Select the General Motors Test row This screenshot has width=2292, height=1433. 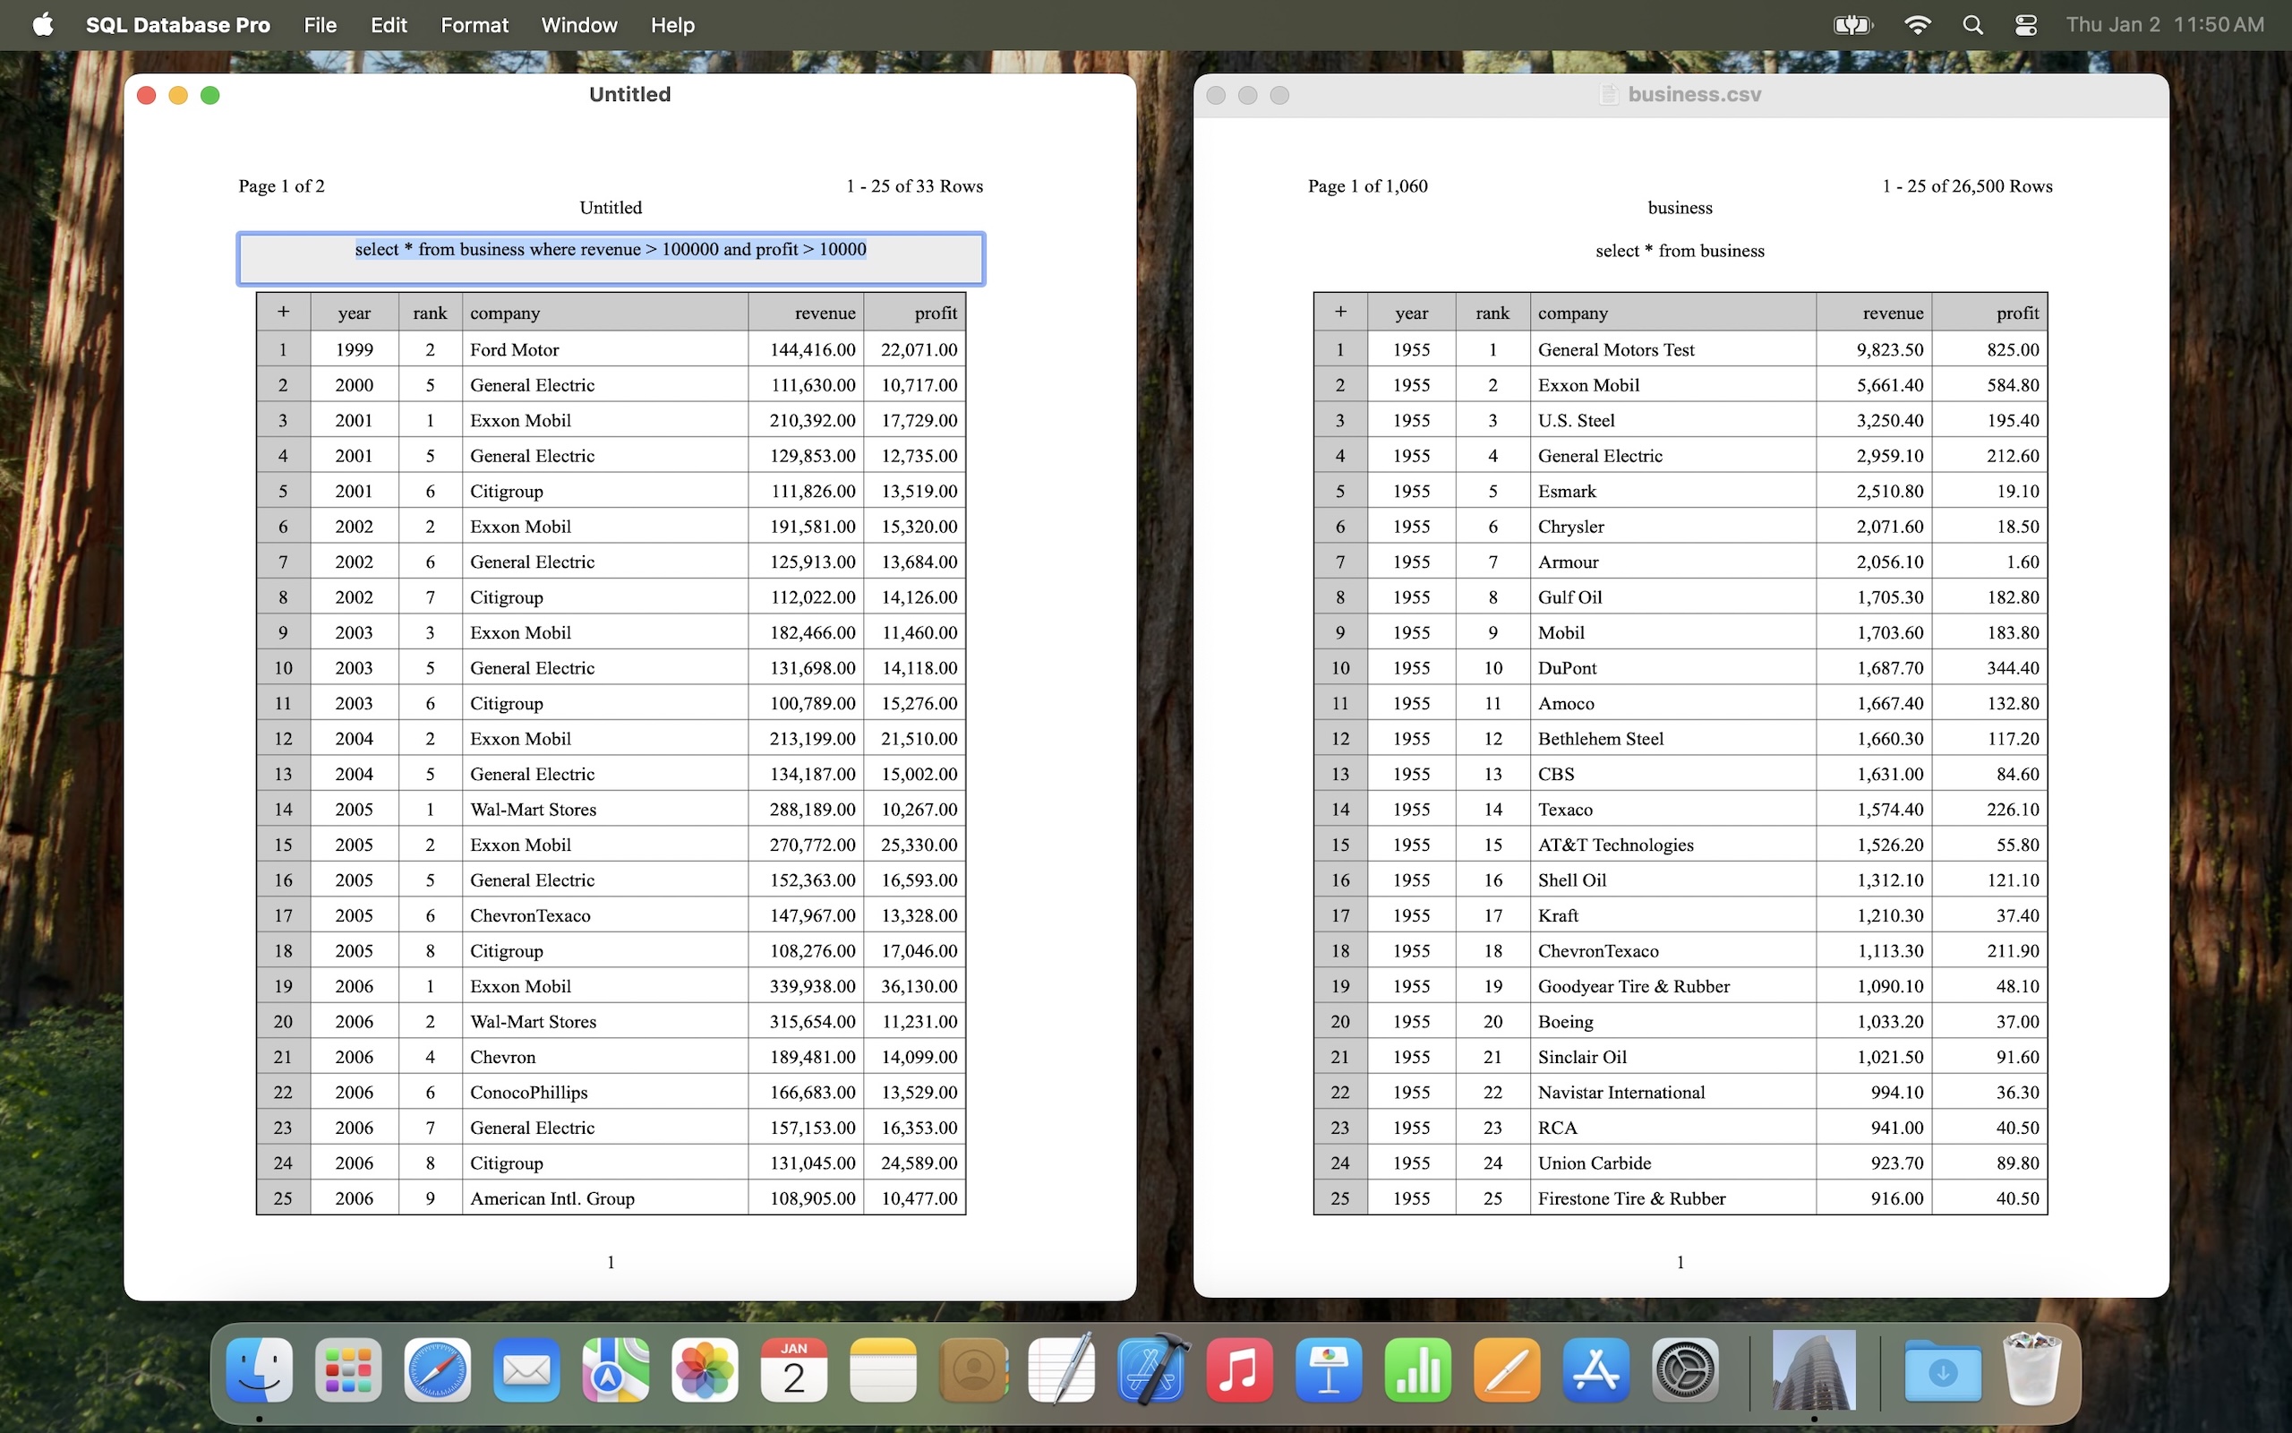(1615, 349)
